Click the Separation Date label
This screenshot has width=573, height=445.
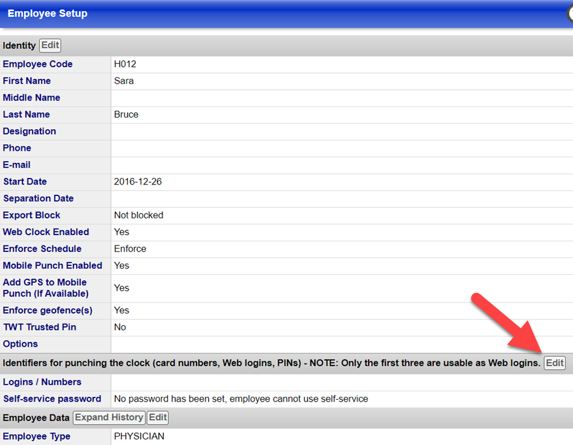tap(39, 198)
